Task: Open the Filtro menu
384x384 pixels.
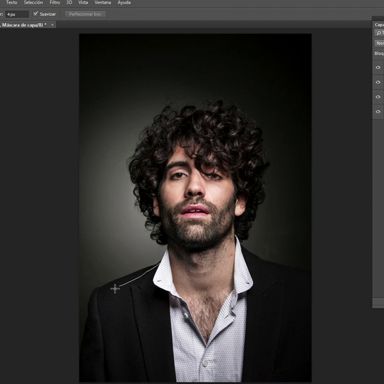Action: click(54, 3)
